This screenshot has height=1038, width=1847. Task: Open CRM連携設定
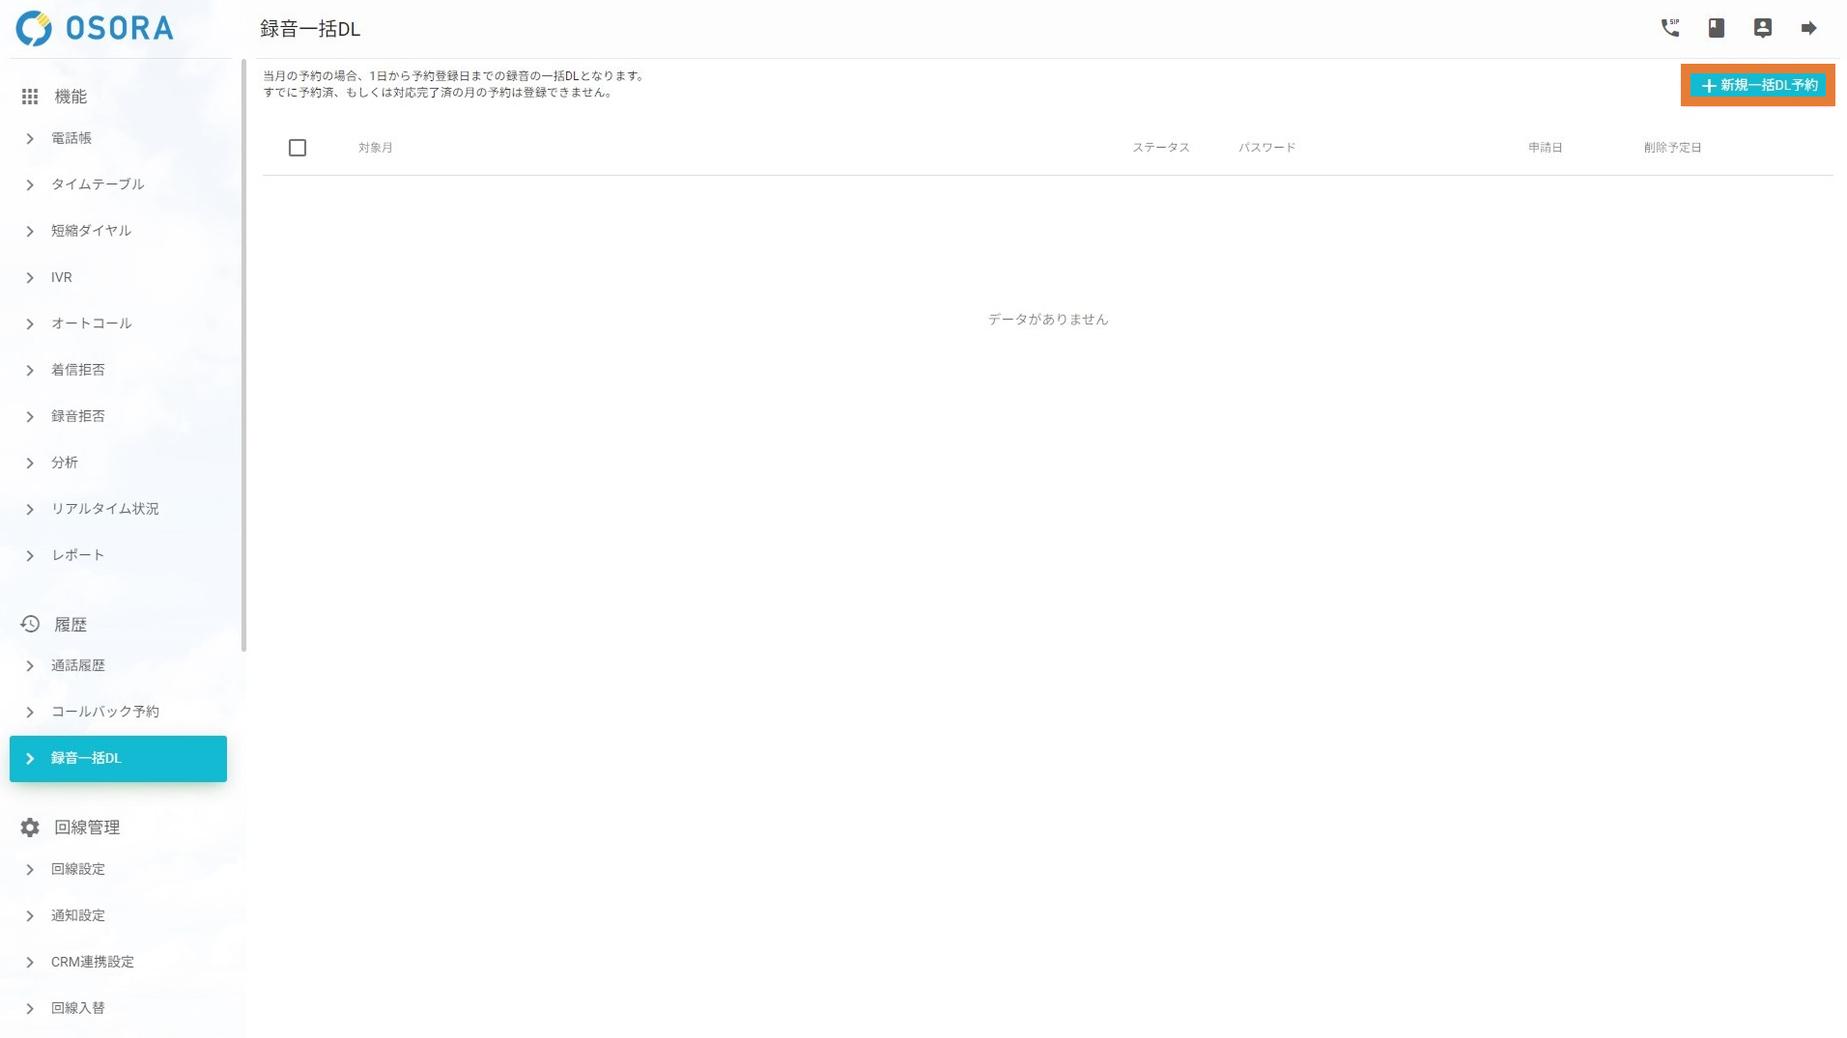(x=93, y=962)
